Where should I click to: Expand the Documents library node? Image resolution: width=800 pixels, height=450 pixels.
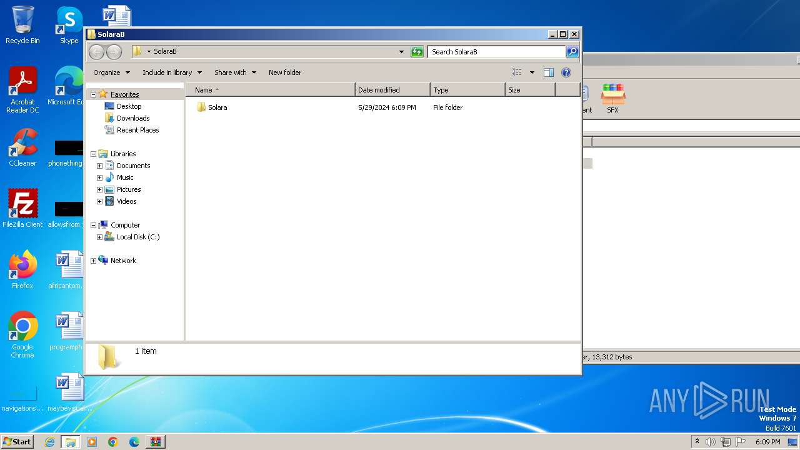click(99, 166)
